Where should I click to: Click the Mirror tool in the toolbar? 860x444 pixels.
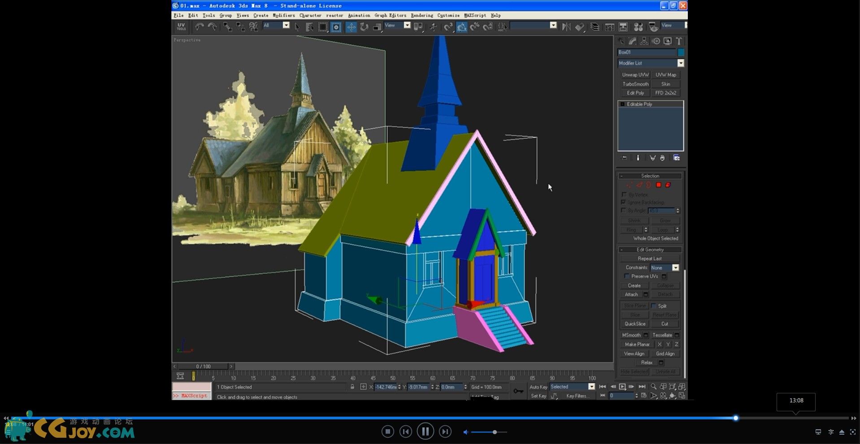pos(566,27)
